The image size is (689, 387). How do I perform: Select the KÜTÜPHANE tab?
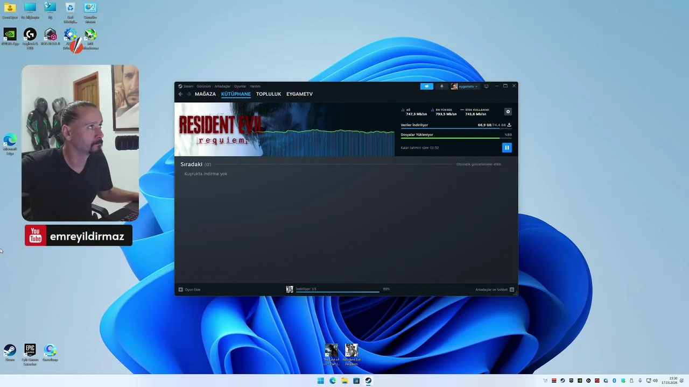[236, 94]
